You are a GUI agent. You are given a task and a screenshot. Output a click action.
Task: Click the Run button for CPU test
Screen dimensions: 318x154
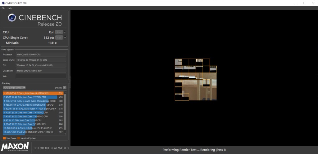[59, 32]
